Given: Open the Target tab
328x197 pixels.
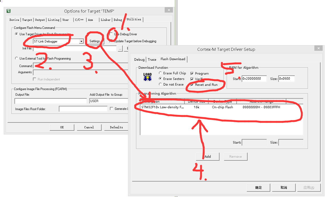Looking at the screenshot, I should [x=27, y=20].
